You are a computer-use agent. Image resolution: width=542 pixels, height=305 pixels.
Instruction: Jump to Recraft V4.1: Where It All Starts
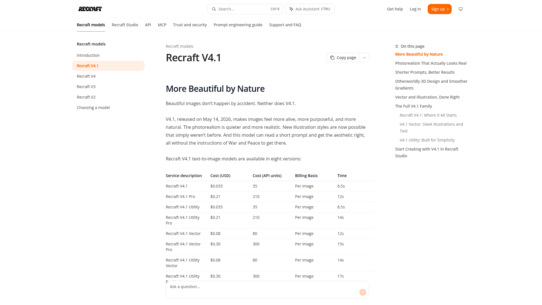tap(428, 115)
